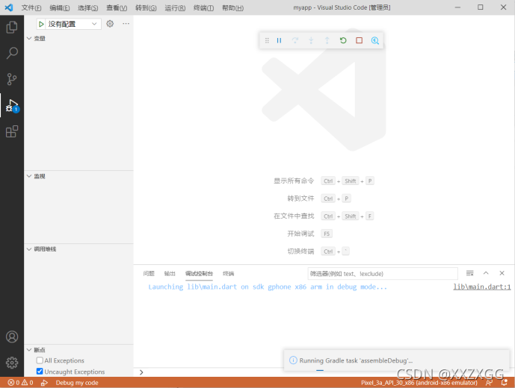Open the Dart DevTools widget inspector icon

tap(375, 40)
